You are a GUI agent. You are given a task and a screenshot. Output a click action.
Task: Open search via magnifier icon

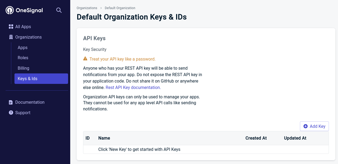59,10
